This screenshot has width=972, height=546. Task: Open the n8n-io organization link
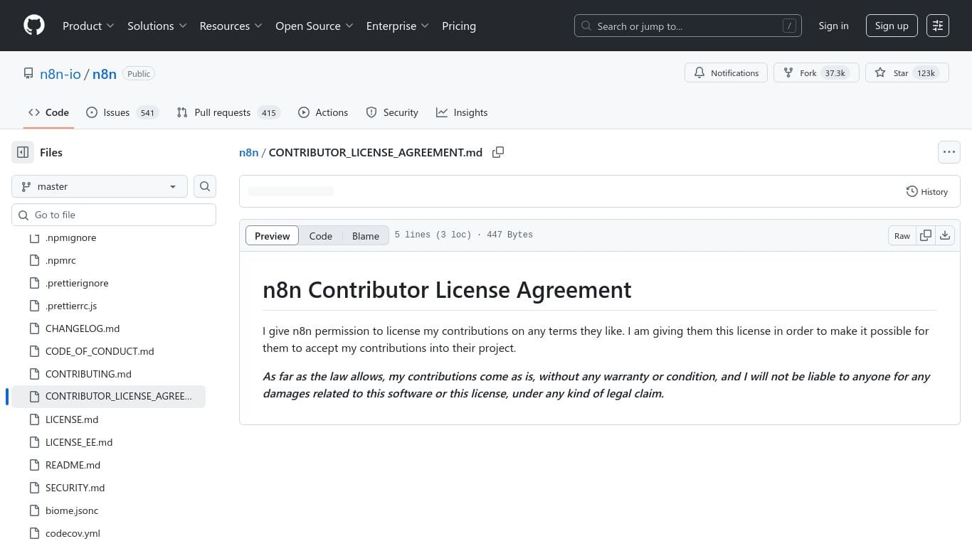(60, 74)
